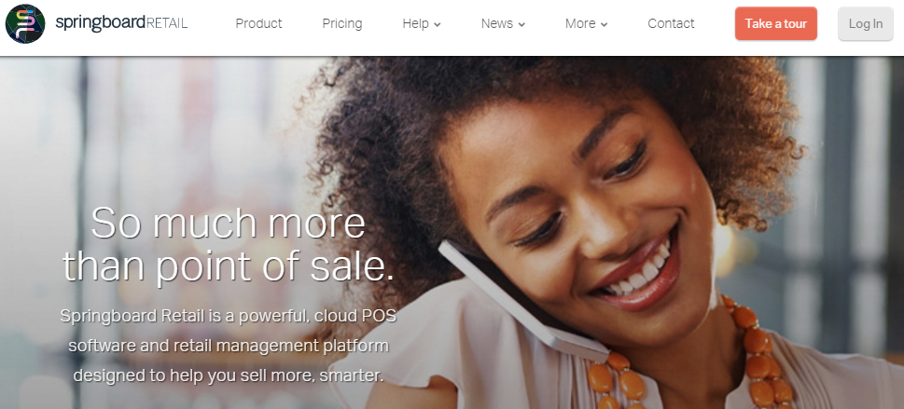Click the 'designed to help you sell more' line
904x409 pixels.
[229, 375]
